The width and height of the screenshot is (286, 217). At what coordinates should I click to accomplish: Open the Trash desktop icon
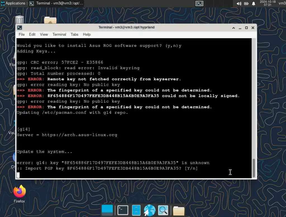click(20, 20)
